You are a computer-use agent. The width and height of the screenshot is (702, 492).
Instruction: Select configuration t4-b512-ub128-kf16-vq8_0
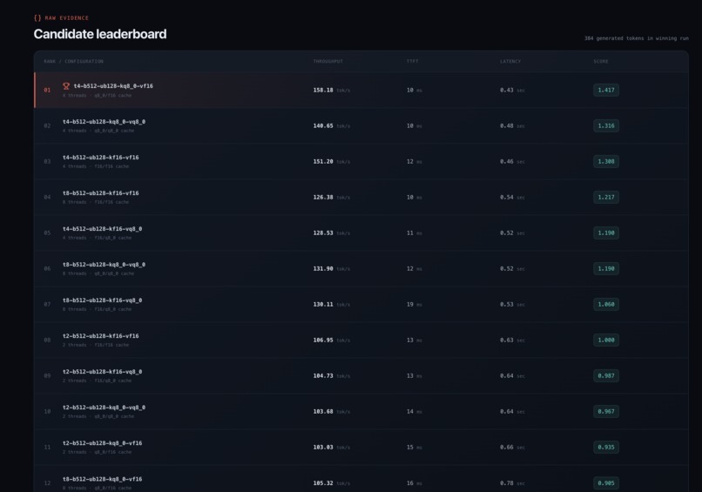coord(103,229)
